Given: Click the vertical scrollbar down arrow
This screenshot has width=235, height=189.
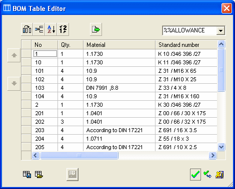Looking at the screenshot, I should 221,147.
